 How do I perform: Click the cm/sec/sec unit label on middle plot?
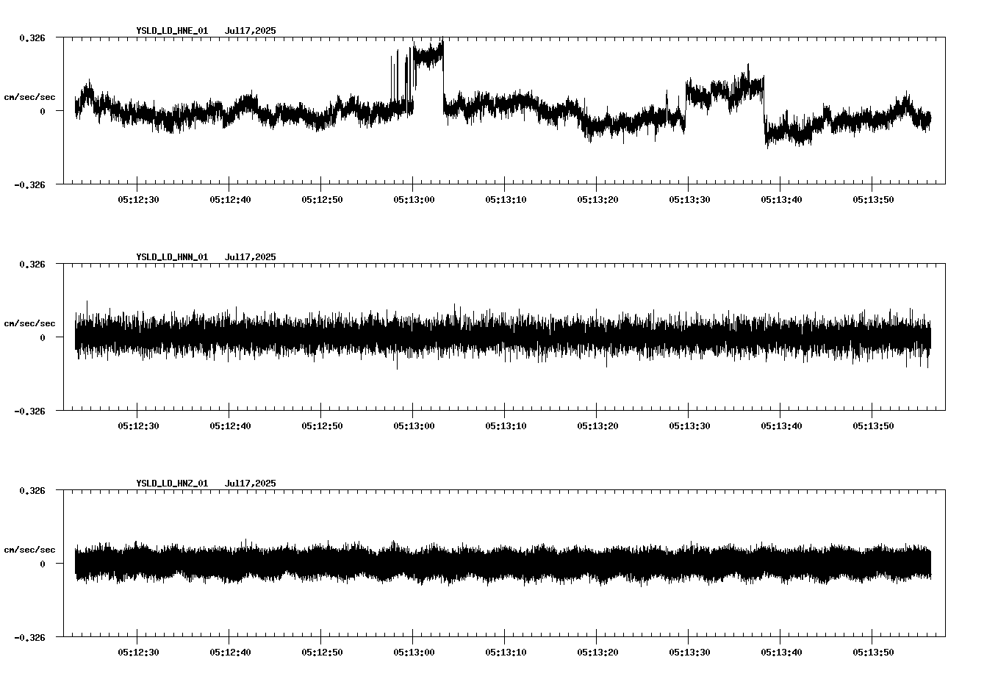(29, 322)
